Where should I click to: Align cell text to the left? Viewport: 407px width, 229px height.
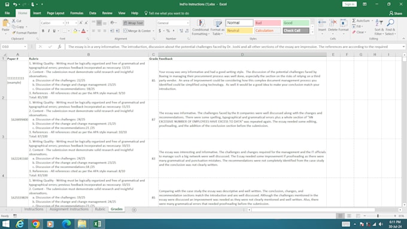(93, 31)
